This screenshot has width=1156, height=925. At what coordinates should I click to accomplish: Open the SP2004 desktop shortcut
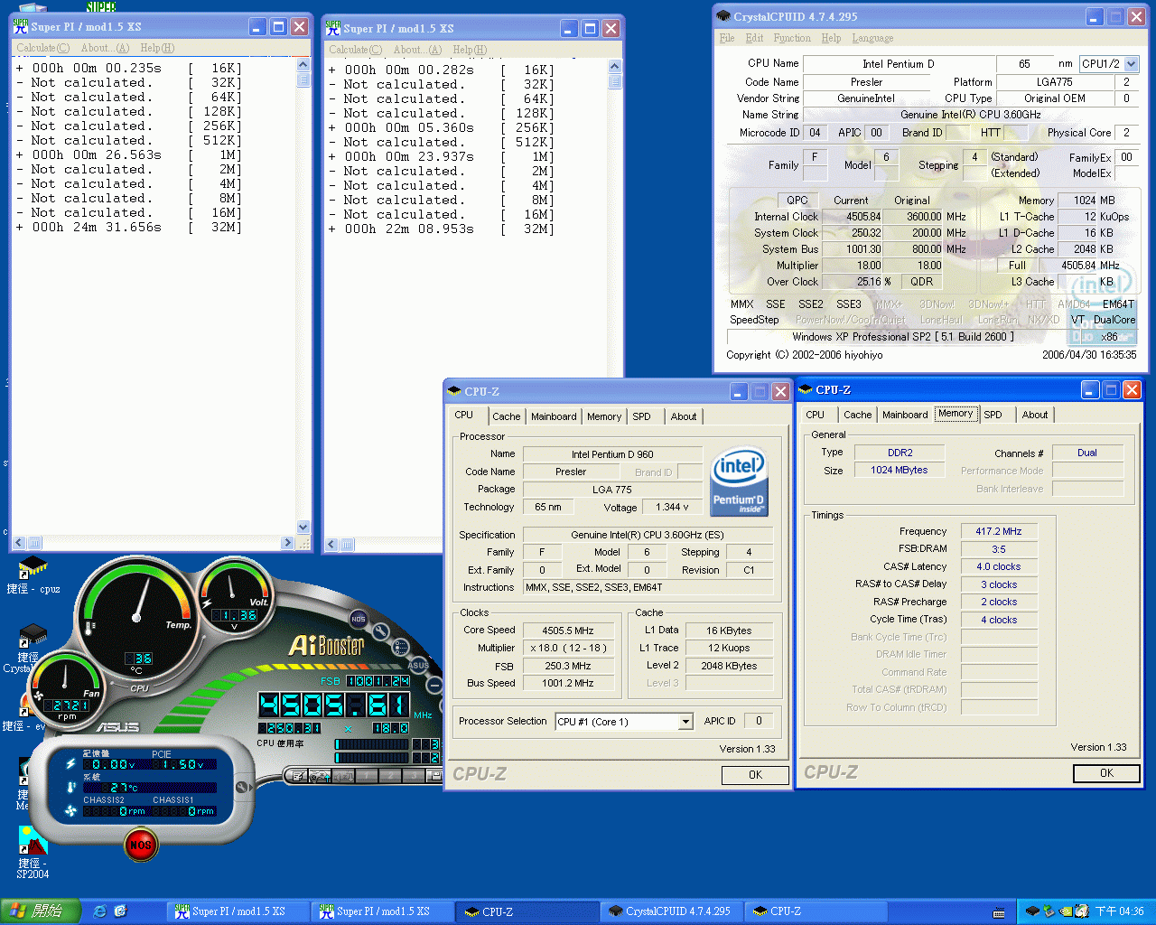tap(33, 853)
